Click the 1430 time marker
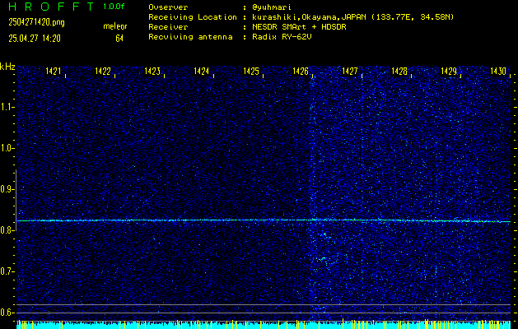 pos(498,71)
